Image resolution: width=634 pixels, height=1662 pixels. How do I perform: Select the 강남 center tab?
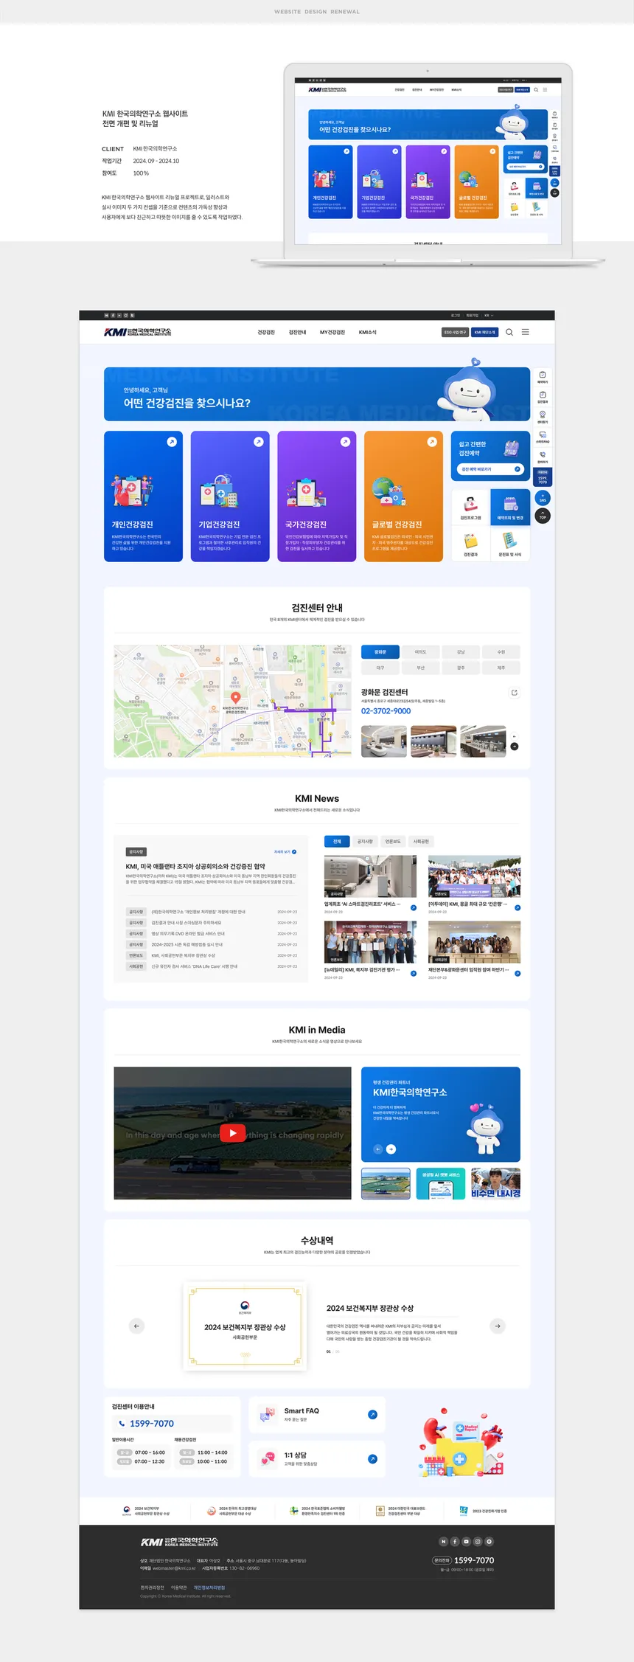461,652
